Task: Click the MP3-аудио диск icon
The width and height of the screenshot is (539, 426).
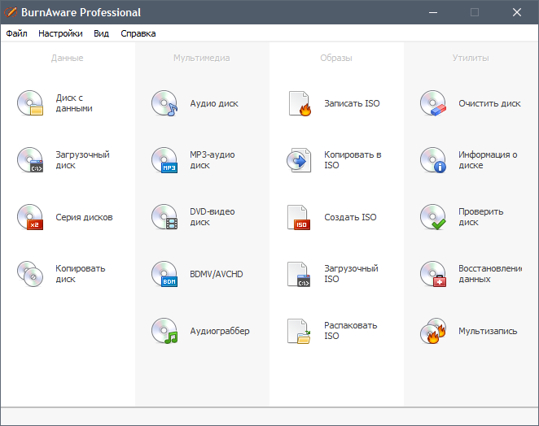Action: coord(164,160)
